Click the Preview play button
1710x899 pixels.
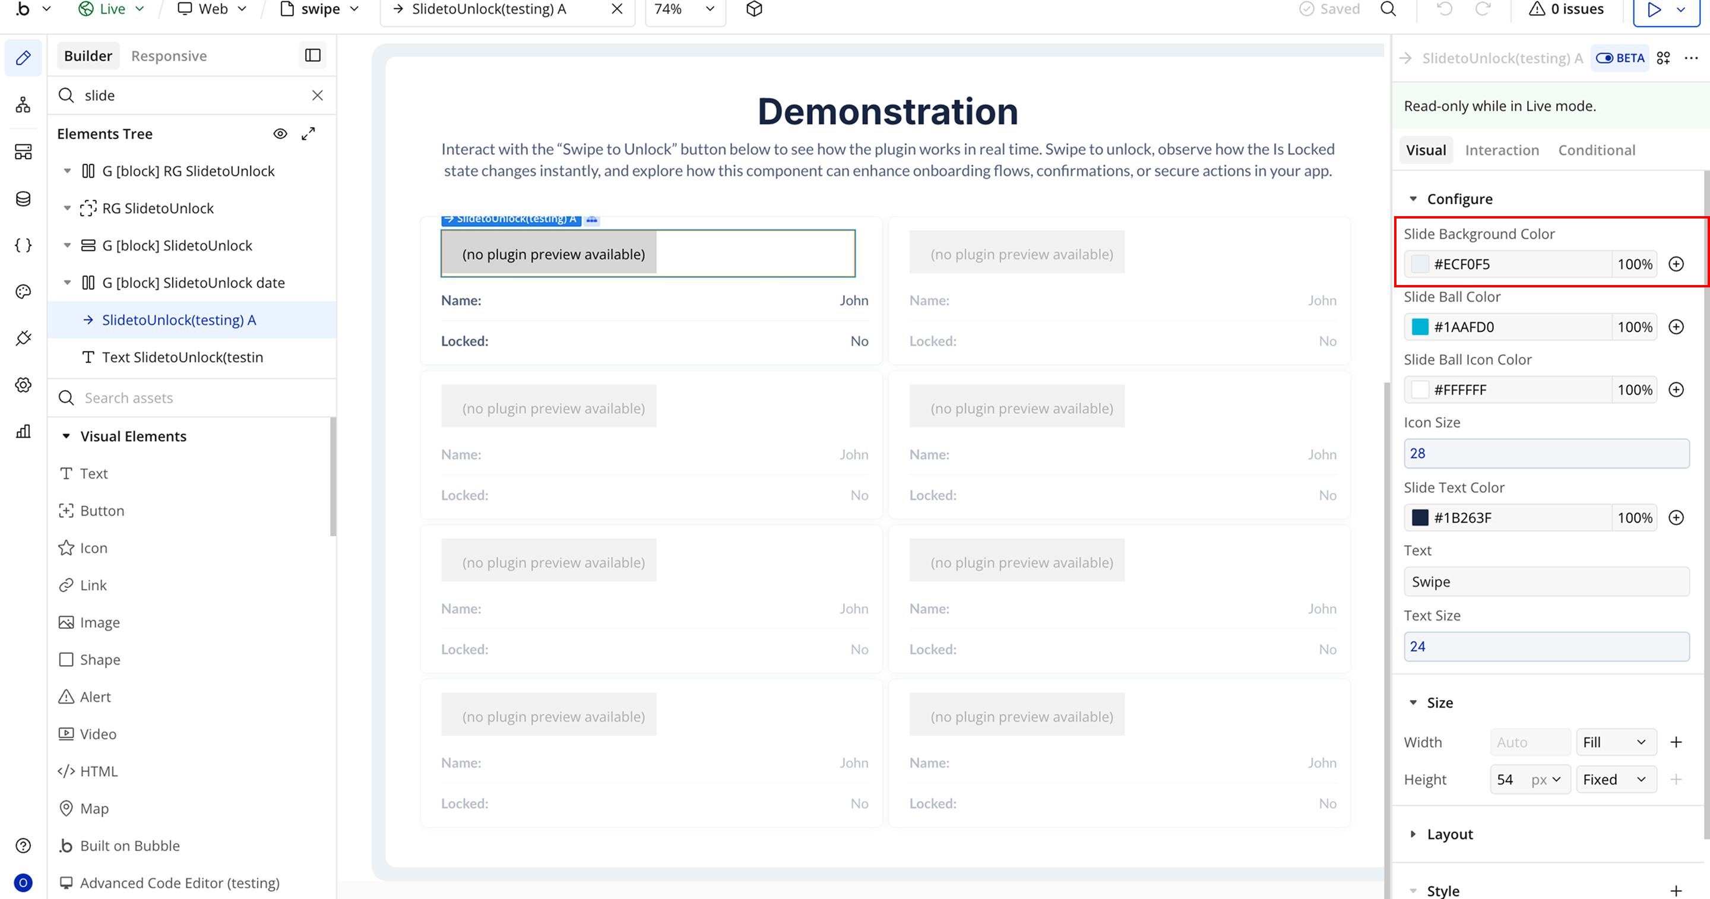click(x=1654, y=10)
